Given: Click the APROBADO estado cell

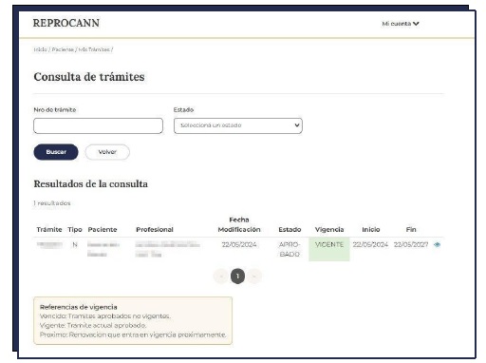Looking at the screenshot, I should click(x=290, y=249).
